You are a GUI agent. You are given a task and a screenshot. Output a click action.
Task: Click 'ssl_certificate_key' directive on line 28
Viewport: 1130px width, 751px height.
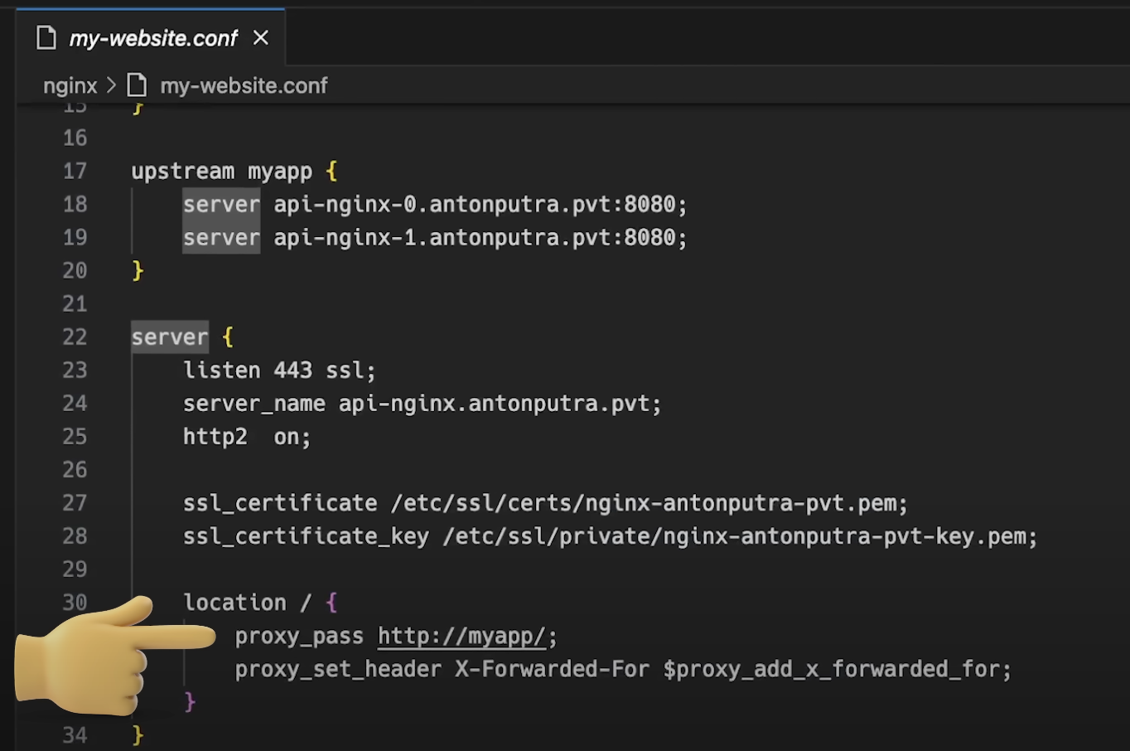tap(306, 536)
